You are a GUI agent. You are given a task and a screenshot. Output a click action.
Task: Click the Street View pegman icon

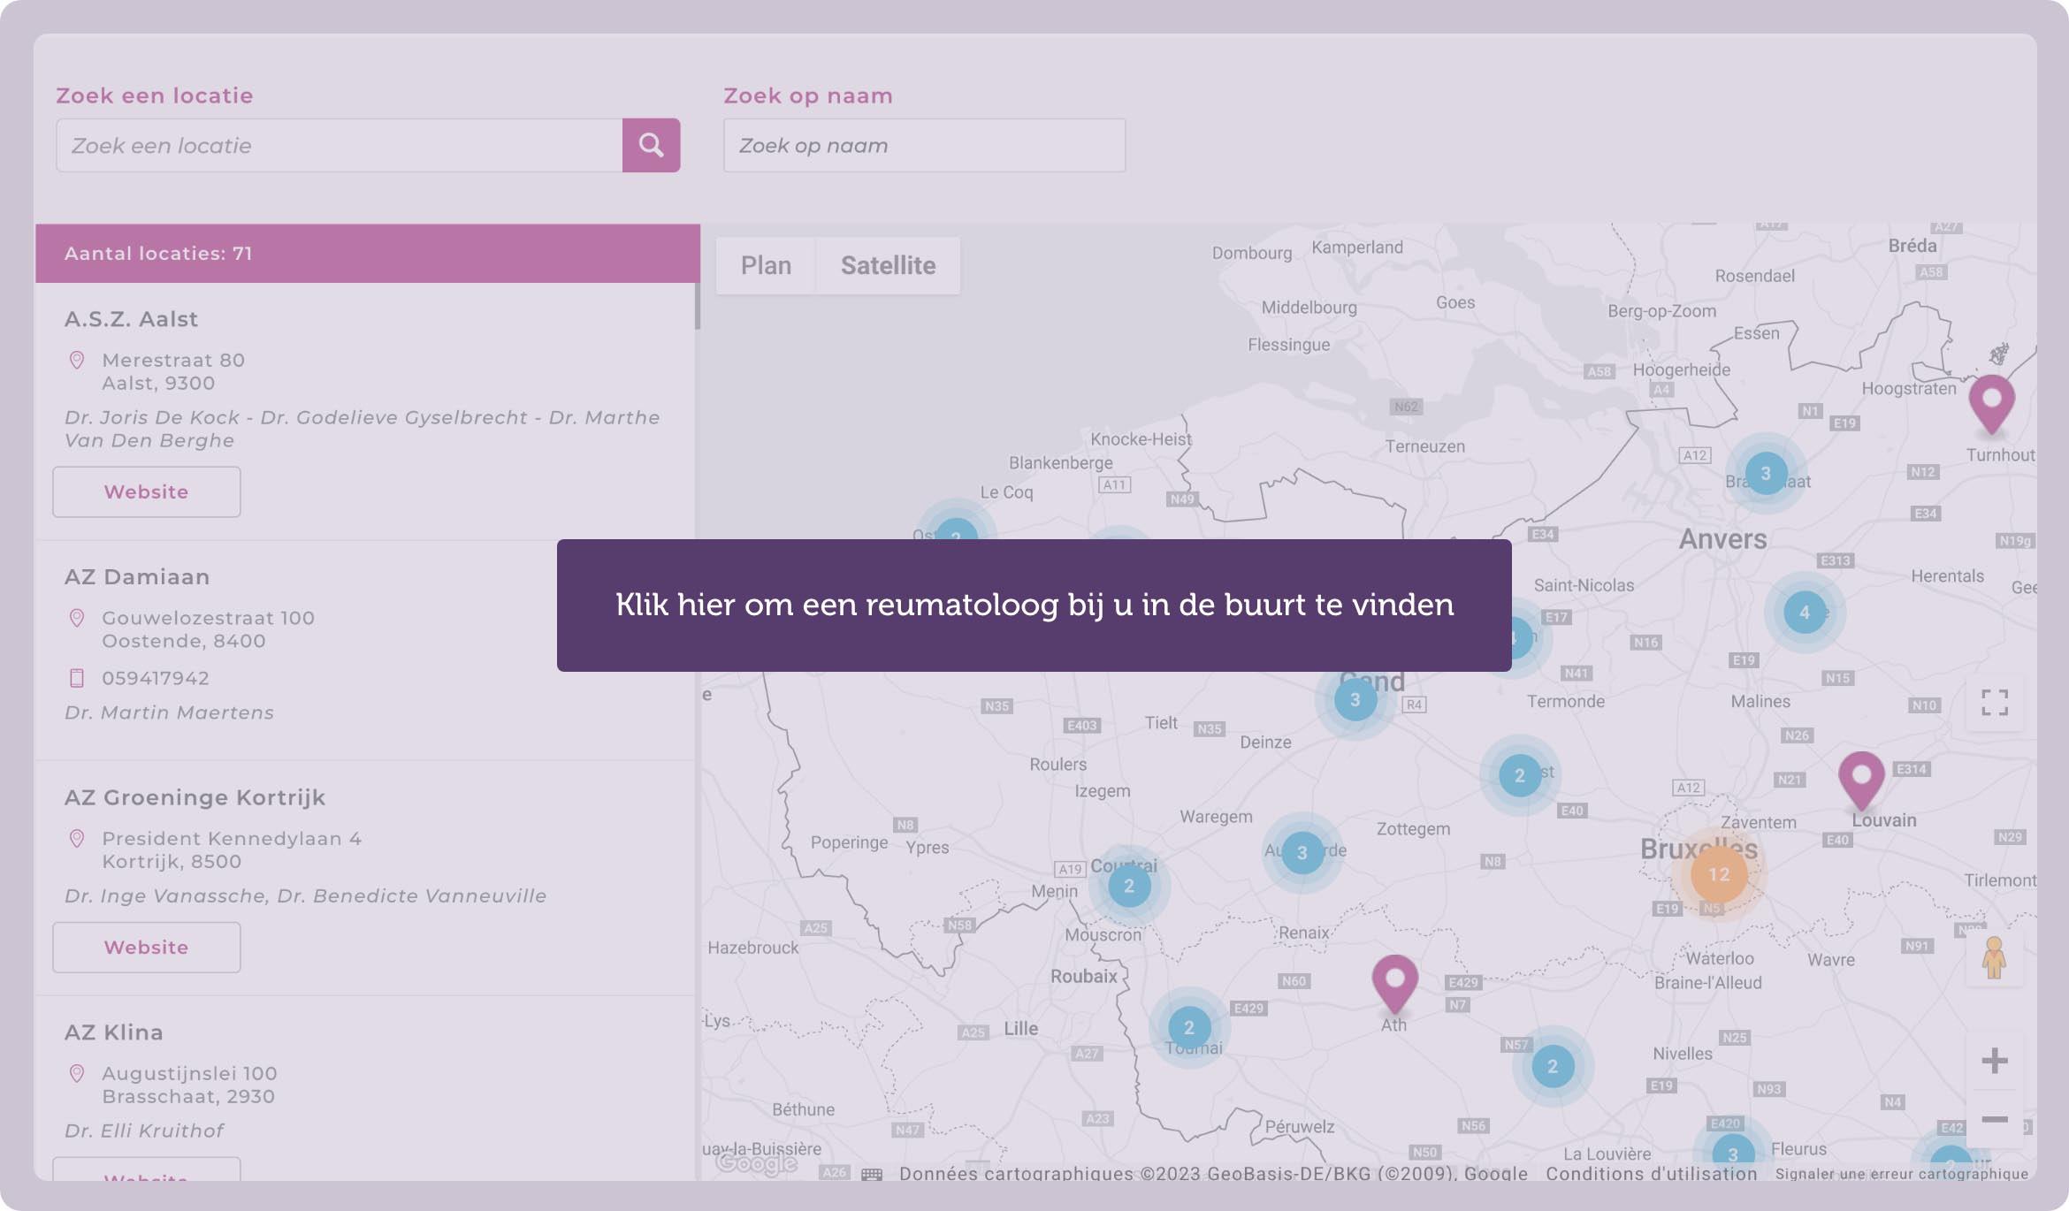1994,958
